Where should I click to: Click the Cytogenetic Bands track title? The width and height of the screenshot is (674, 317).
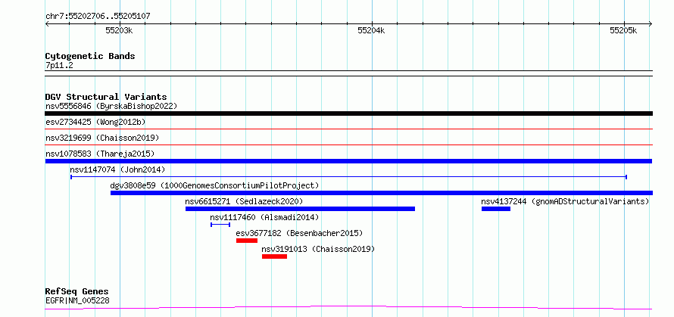(90, 56)
